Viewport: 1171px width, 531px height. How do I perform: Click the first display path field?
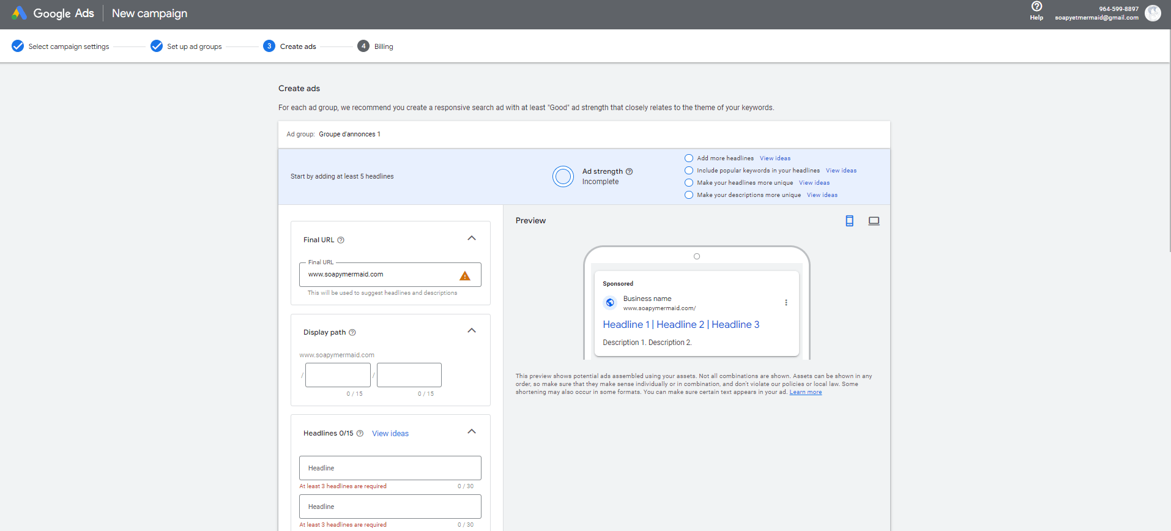click(x=338, y=375)
